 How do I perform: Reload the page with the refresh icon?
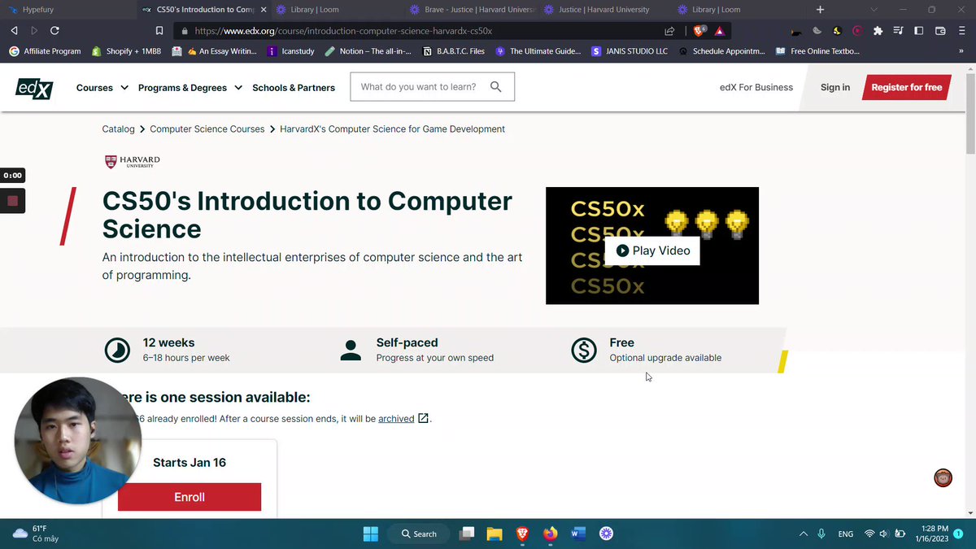54,31
